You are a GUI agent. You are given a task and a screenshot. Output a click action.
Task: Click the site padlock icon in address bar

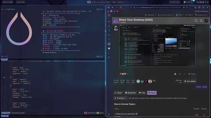pos(134,8)
